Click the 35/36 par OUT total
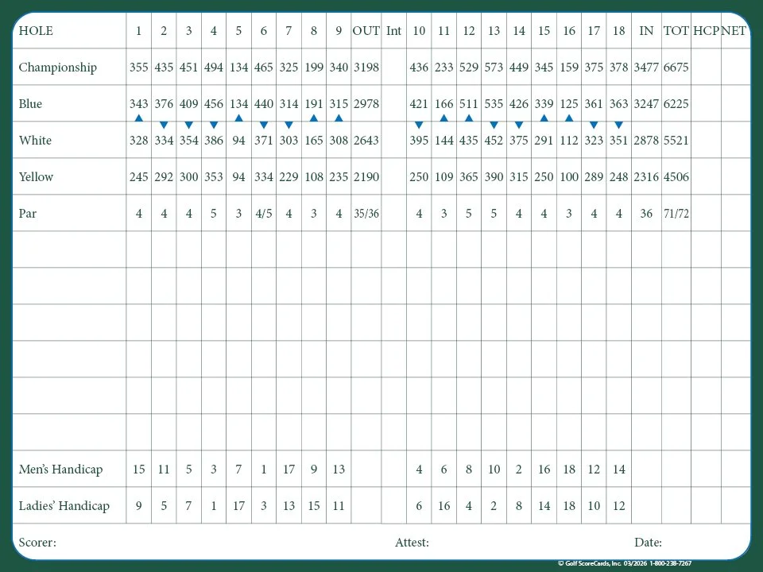This screenshot has width=763, height=572. point(366,213)
